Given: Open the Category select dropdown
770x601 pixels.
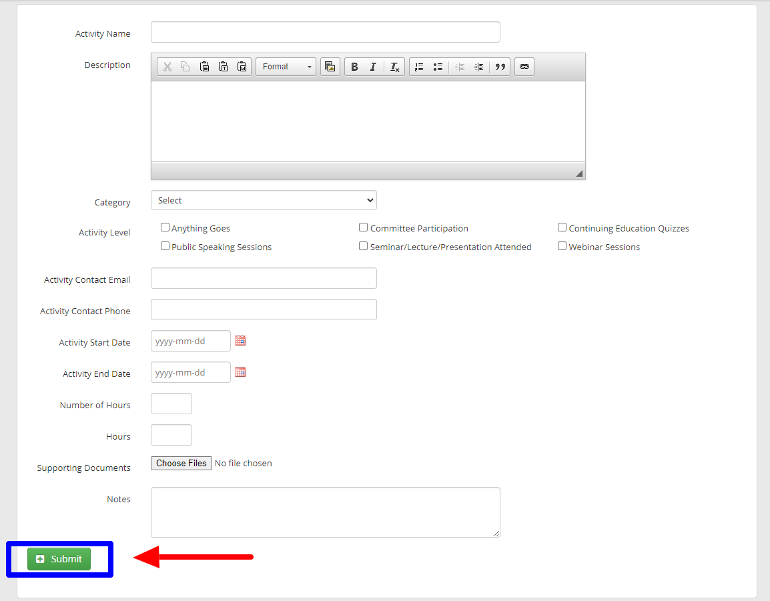Looking at the screenshot, I should pos(264,200).
